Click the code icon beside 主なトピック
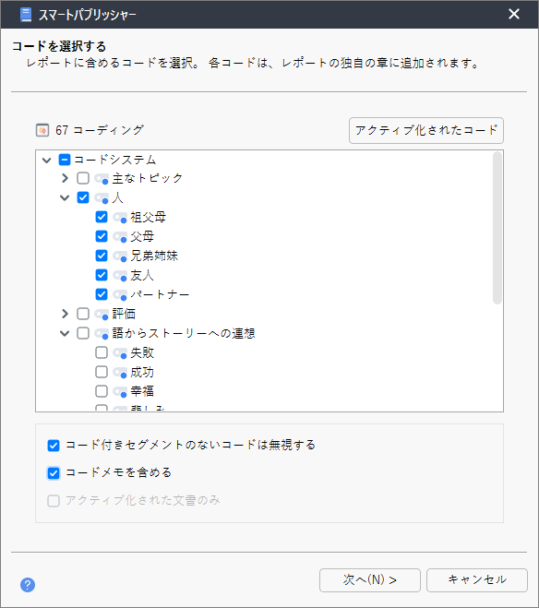Image resolution: width=539 pixels, height=608 pixels. click(x=102, y=179)
